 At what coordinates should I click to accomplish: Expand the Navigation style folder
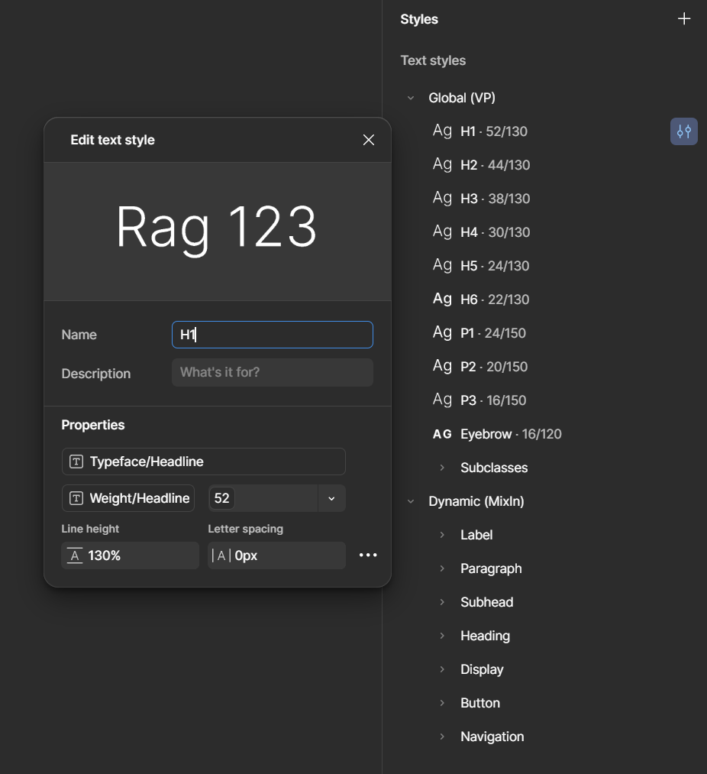tap(442, 737)
